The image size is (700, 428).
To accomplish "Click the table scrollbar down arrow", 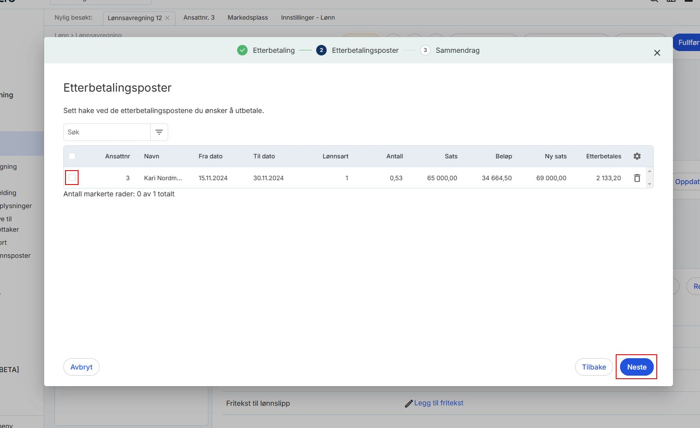I will pos(649,184).
